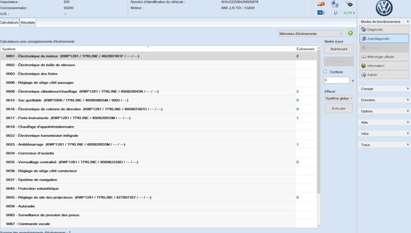Click the green arrow go button
Screen dimensions: 411x233
350,33
